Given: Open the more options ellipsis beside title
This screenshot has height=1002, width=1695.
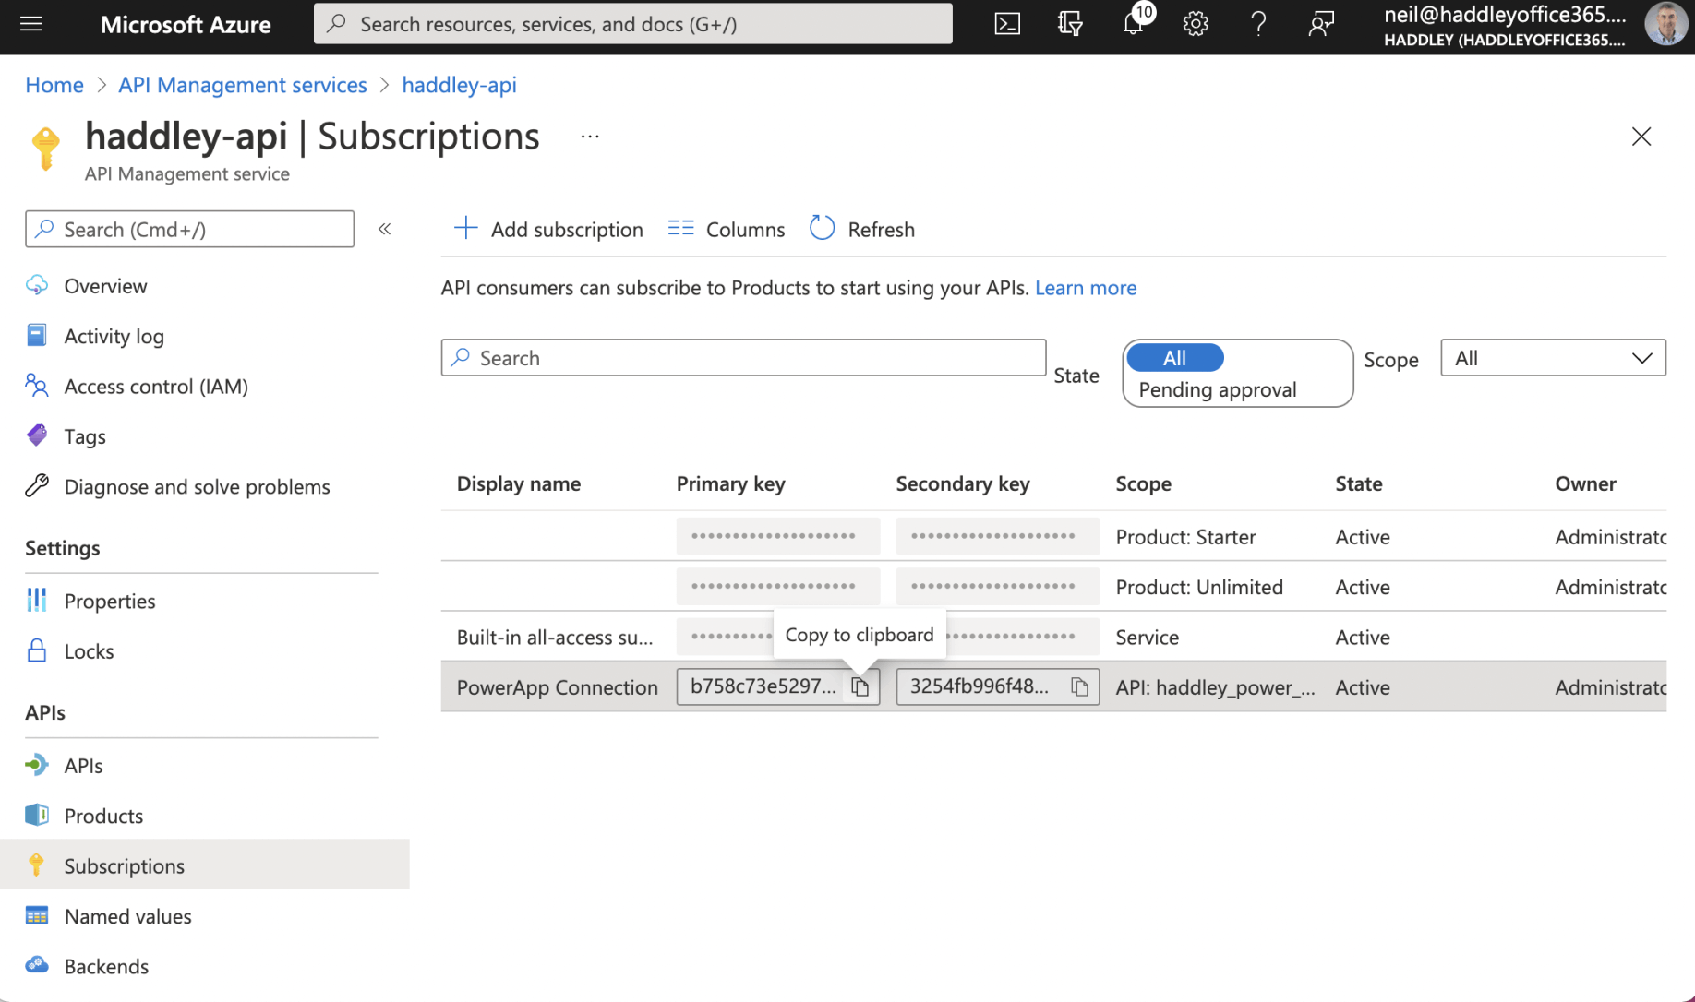Looking at the screenshot, I should [x=590, y=137].
